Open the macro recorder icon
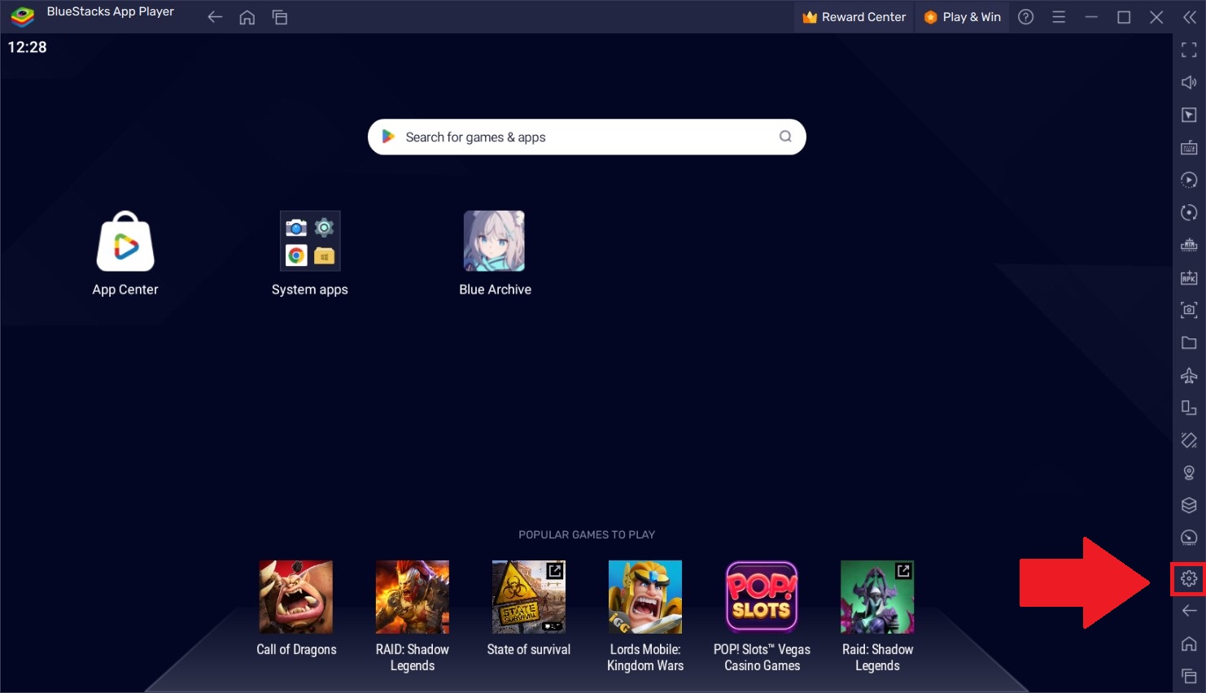1206x693 pixels. [x=1189, y=180]
